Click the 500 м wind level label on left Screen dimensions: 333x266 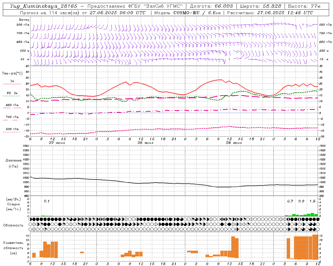click(25, 51)
